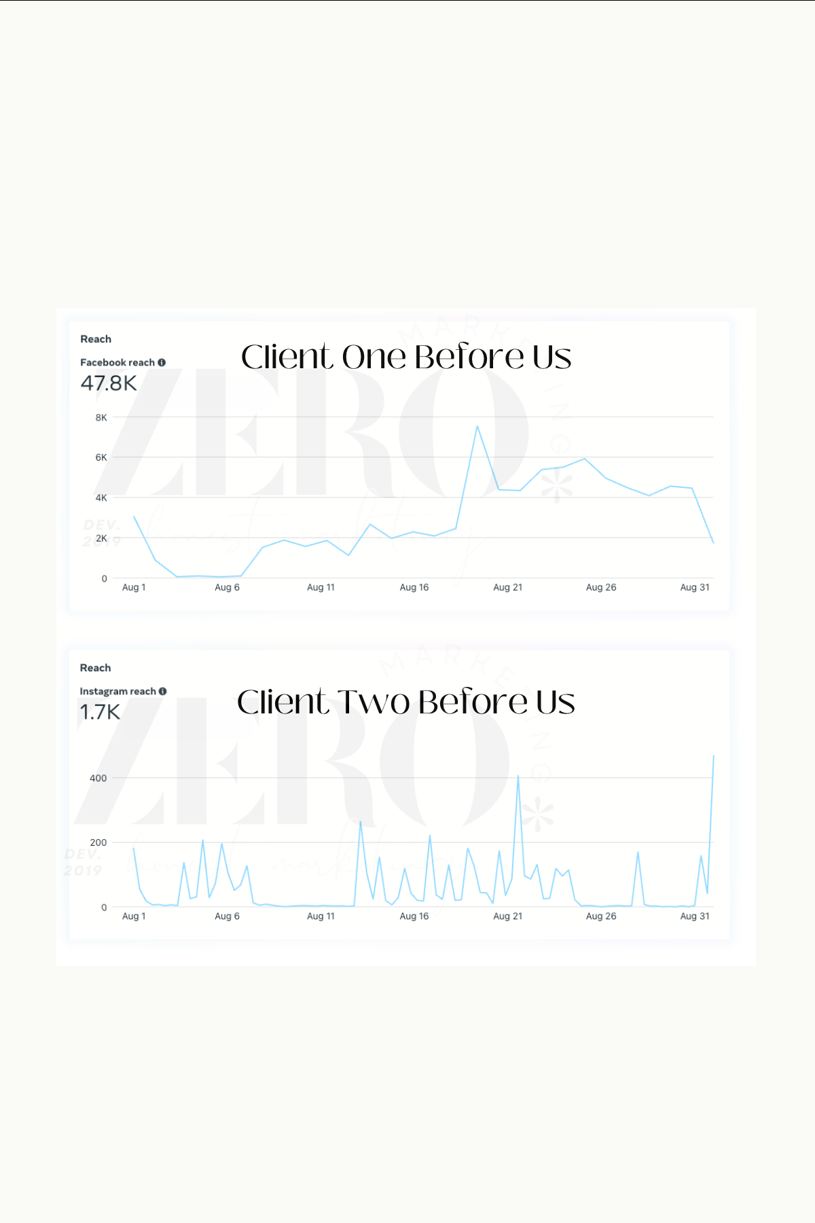Click Aug 1 on the Instagram chart axis
The width and height of the screenshot is (815, 1223).
coord(134,917)
